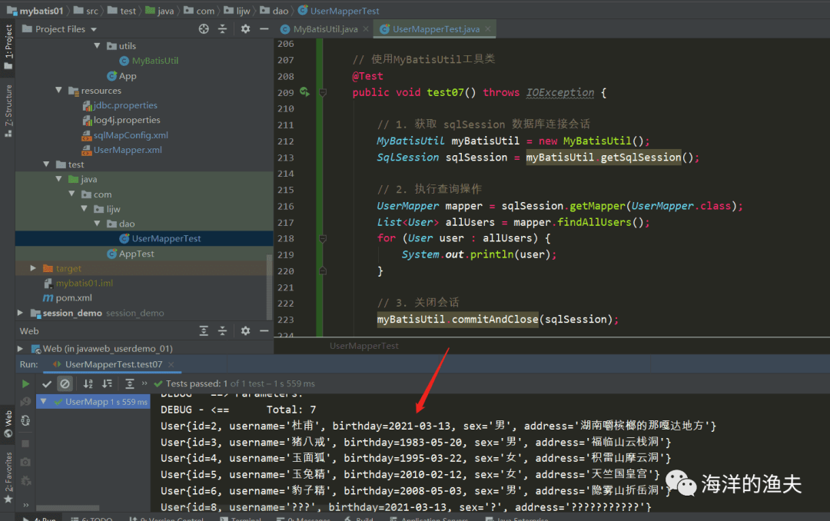Switch to MyBatisUtil.java editor tab
The width and height of the screenshot is (830, 521).
click(x=324, y=29)
